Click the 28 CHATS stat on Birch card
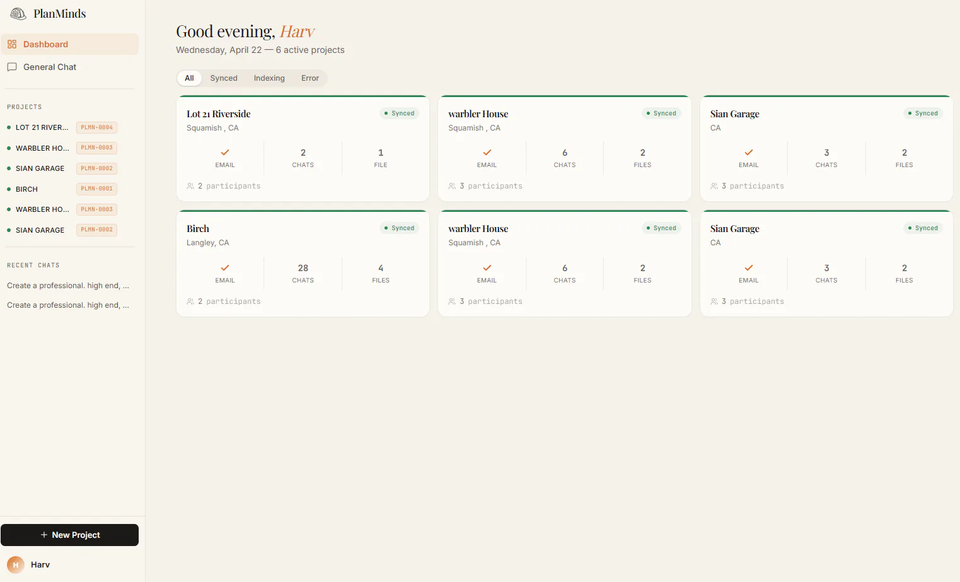 pyautogui.click(x=303, y=274)
